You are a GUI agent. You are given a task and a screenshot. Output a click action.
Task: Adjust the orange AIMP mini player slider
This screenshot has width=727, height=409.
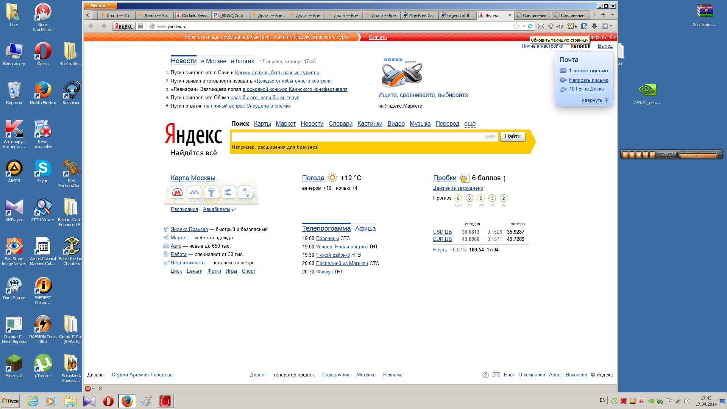tap(699, 155)
